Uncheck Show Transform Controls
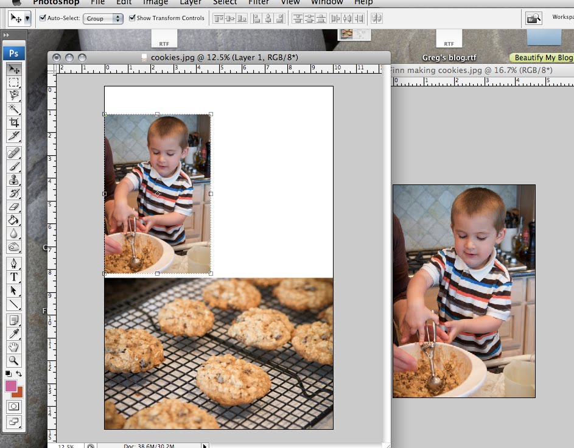This screenshot has height=448, width=574. click(x=132, y=18)
